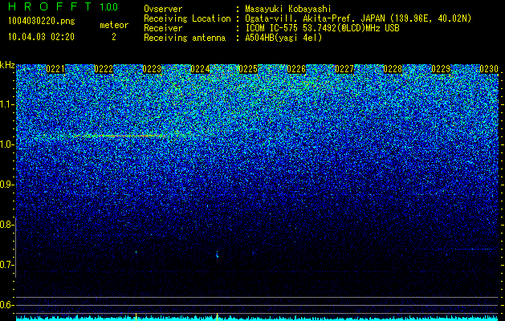Click the small echo dot below 0223
This screenshot has width=505, height=321.
(136, 252)
